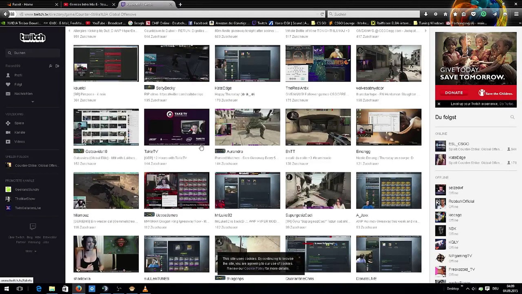Open Windows Start menu
Viewport: 522px width, 294px height.
pos(7,289)
